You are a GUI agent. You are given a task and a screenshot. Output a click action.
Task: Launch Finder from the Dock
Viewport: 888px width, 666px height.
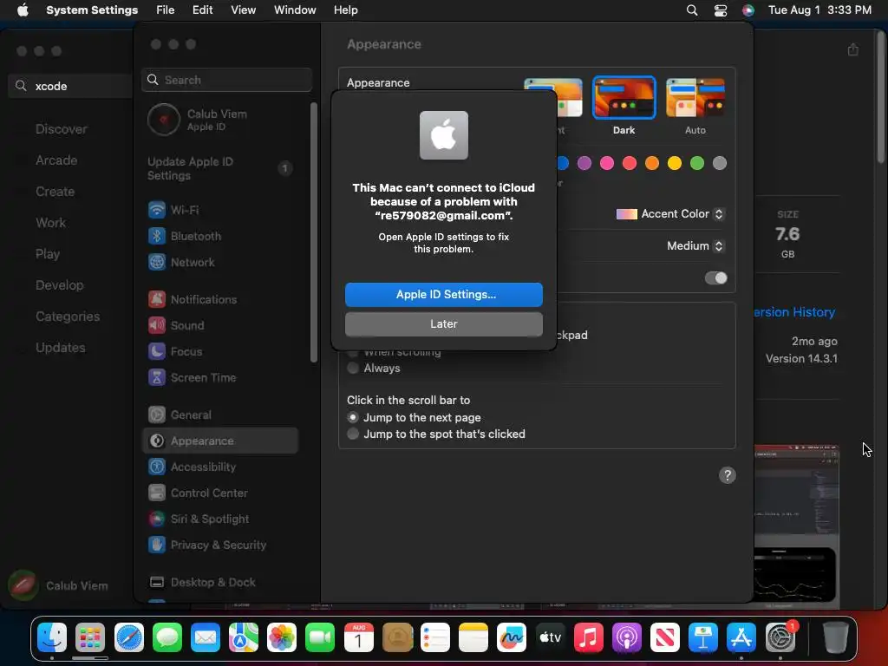click(x=51, y=638)
